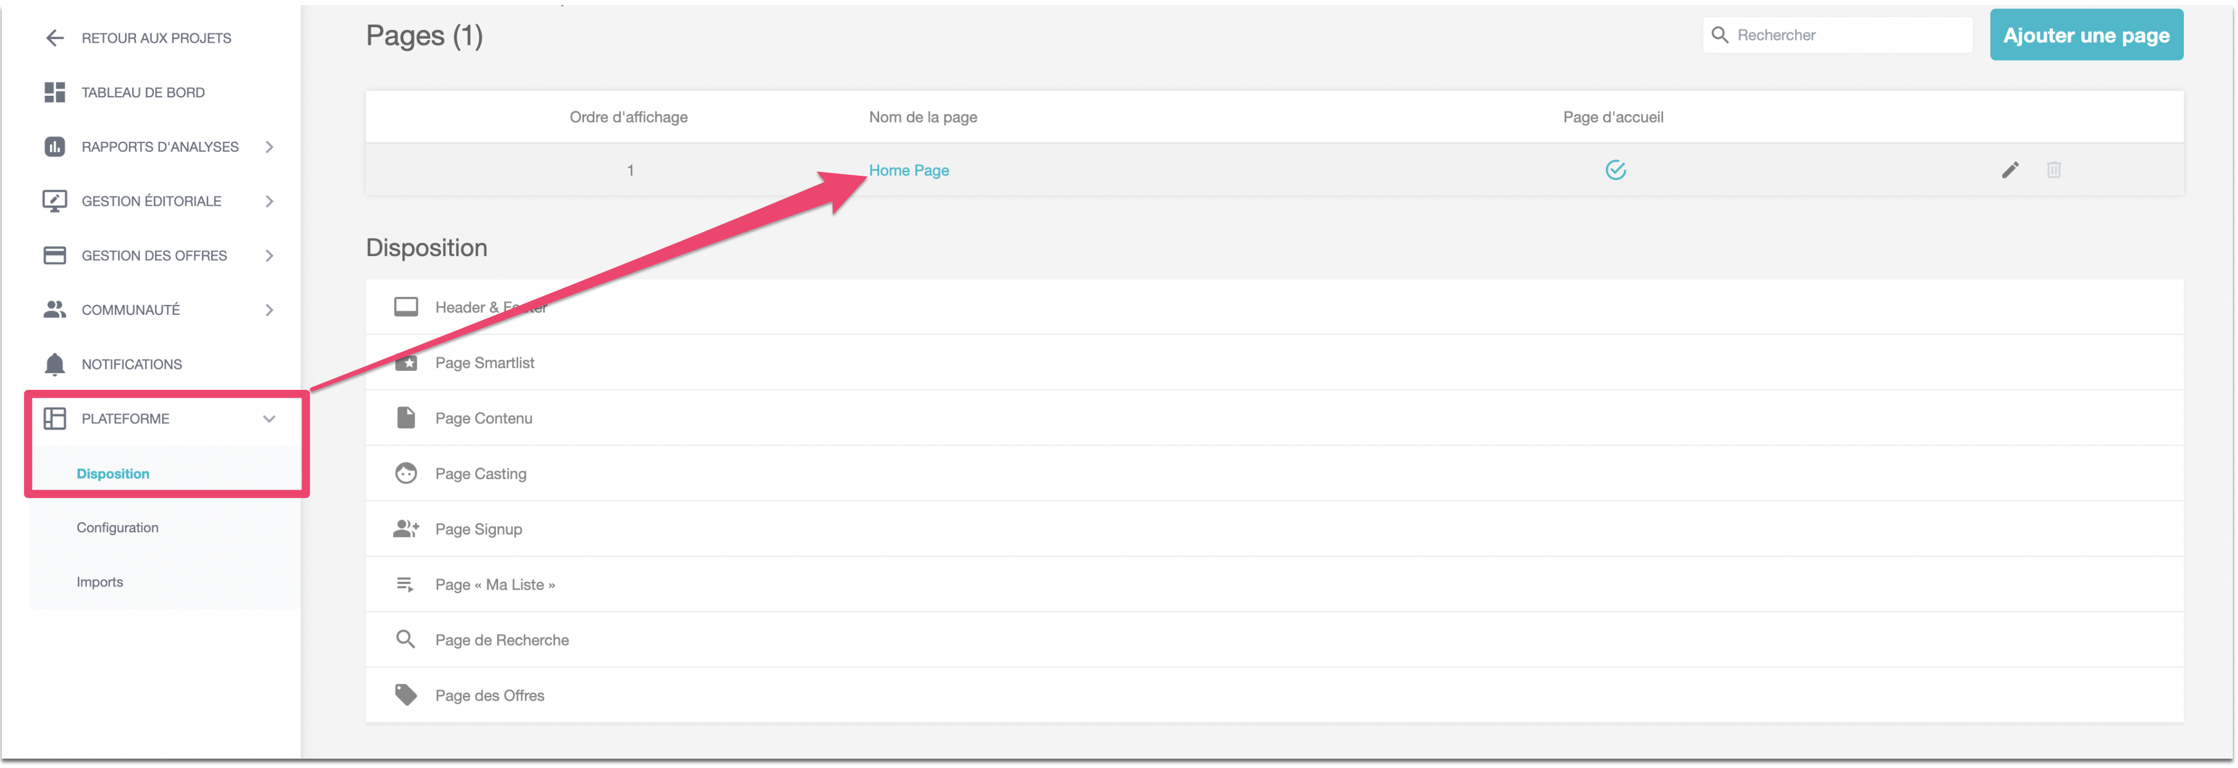The width and height of the screenshot is (2238, 768).
Task: Open the Imports submenu item
Action: coord(100,582)
